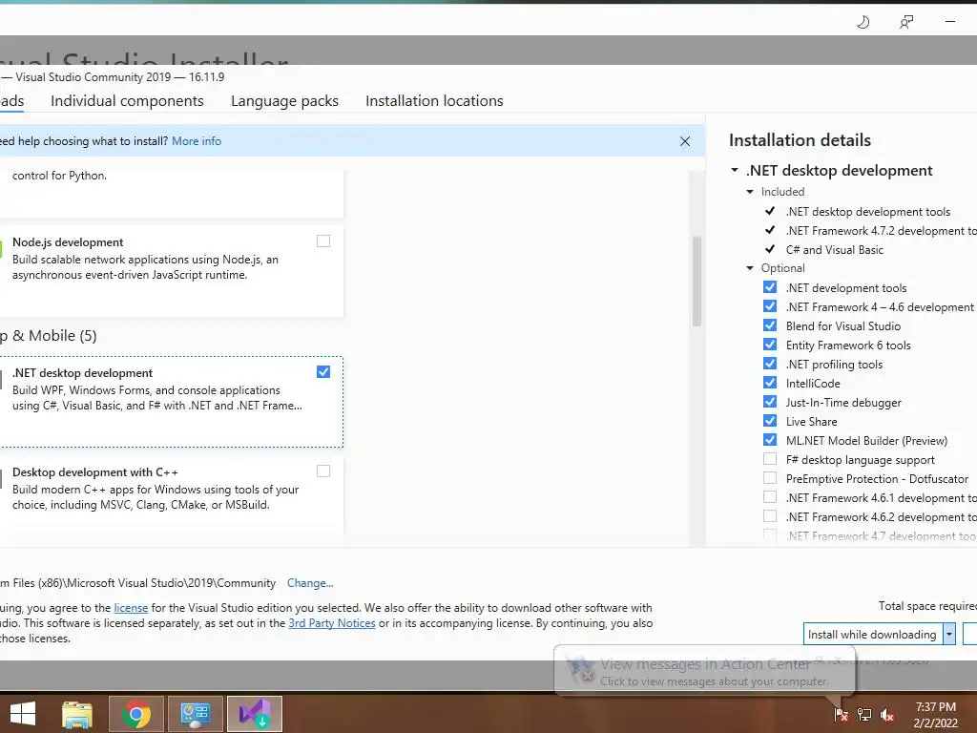The image size is (977, 733).
Task: Open the license link
Action: pyautogui.click(x=131, y=608)
